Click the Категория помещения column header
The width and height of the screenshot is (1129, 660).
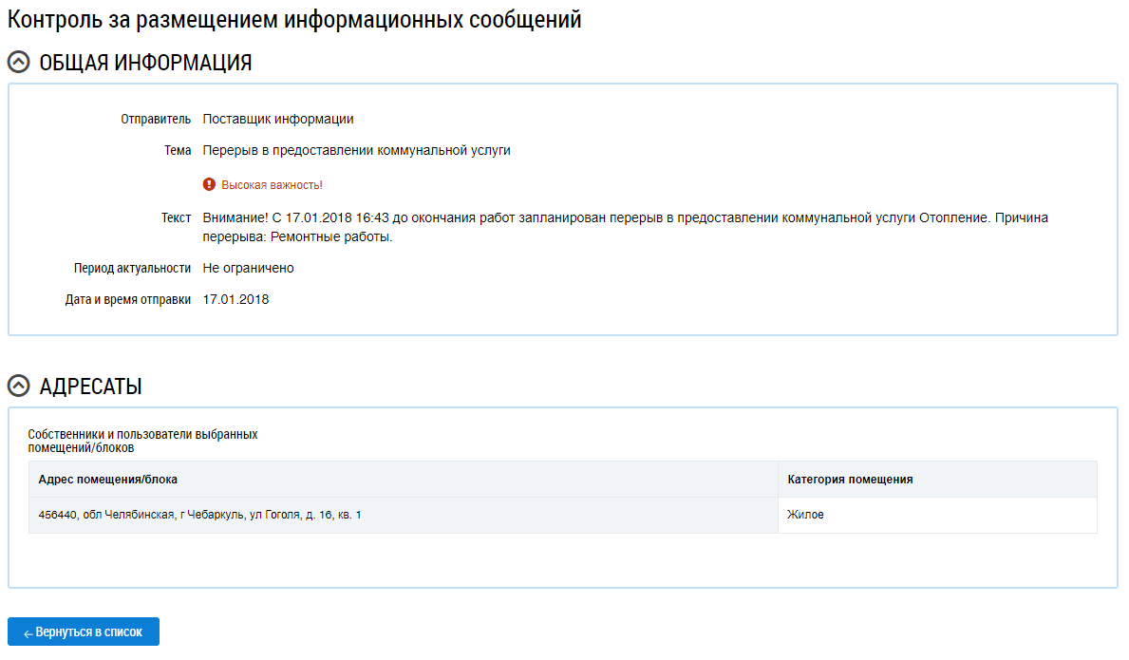click(x=850, y=480)
